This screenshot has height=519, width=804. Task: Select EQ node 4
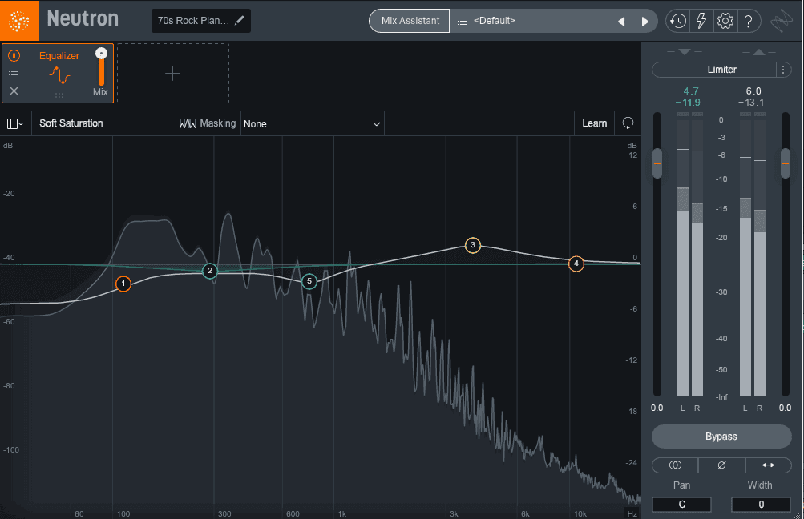point(576,264)
